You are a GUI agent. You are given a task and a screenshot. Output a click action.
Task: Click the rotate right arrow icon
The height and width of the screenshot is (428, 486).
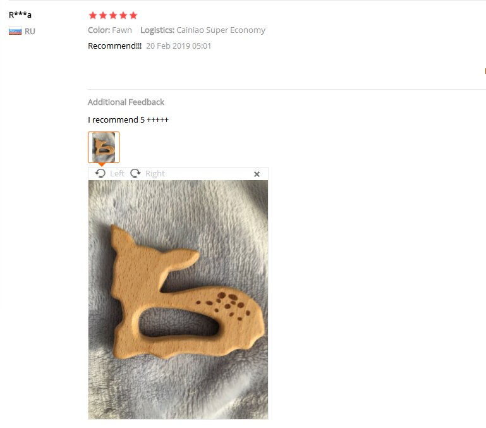tap(135, 173)
